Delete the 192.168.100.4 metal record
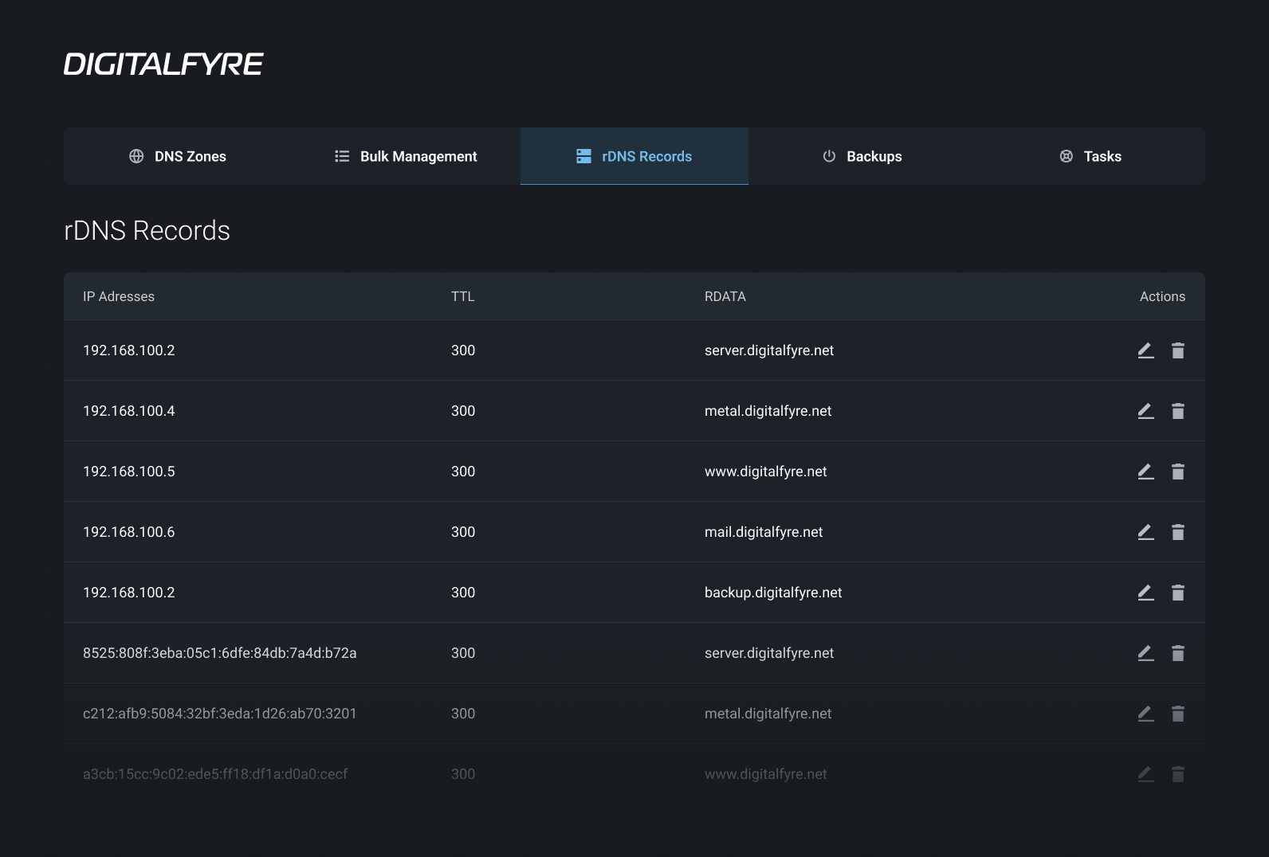1269x857 pixels. click(1178, 411)
